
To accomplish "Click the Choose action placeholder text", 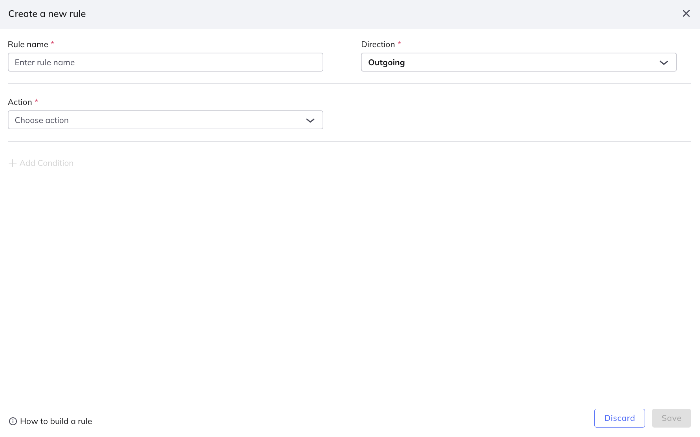I will [x=42, y=120].
